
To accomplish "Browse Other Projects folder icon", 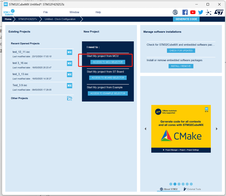I will pos(70,98).
